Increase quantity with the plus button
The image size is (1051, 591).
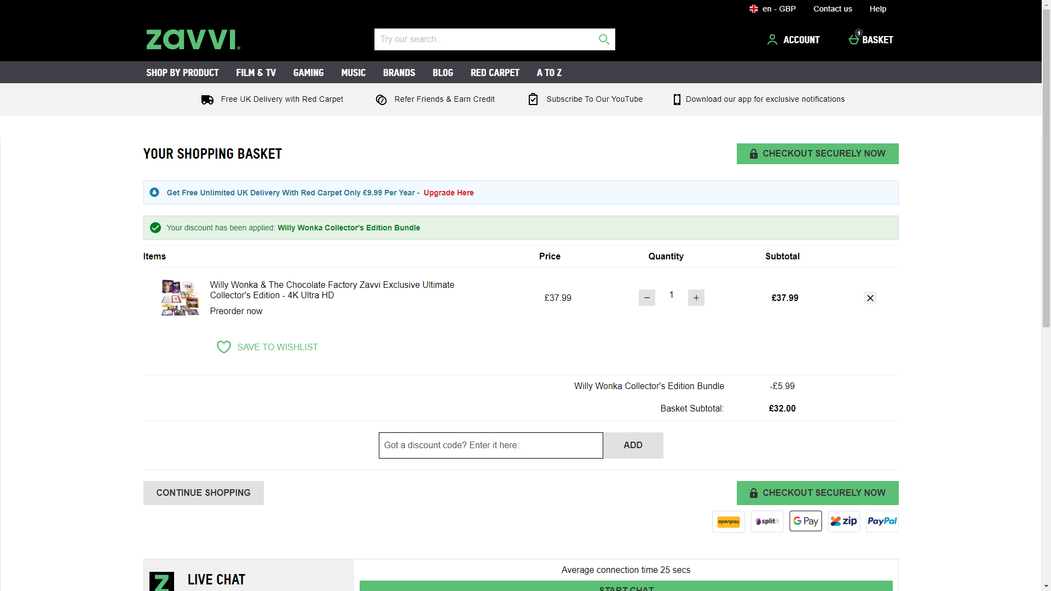[696, 298]
